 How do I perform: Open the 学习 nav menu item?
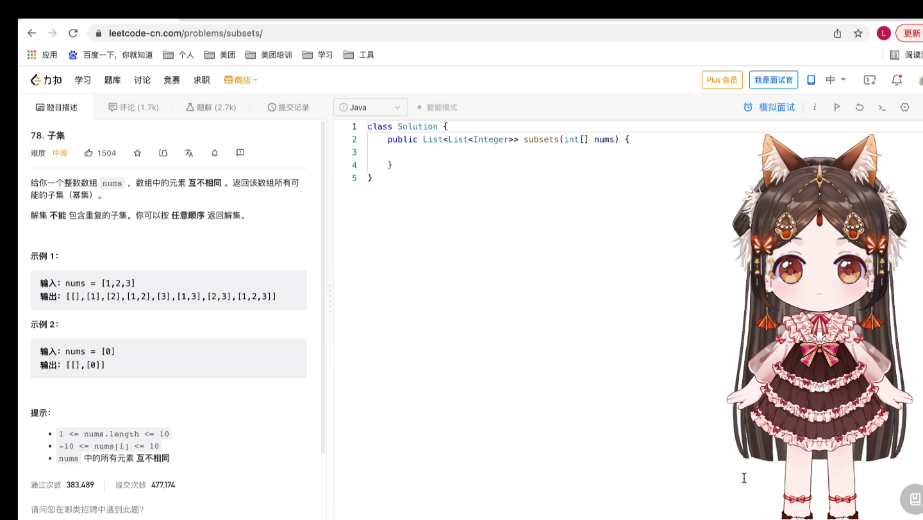click(83, 80)
